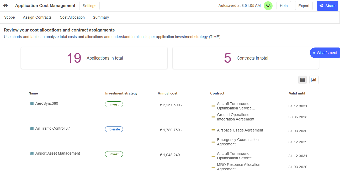Click the contract icon beside Ground Operations Integration Agreement

213,117
